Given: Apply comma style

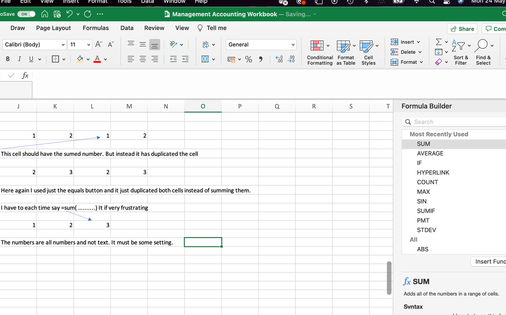Looking at the screenshot, I should pyautogui.click(x=261, y=59).
